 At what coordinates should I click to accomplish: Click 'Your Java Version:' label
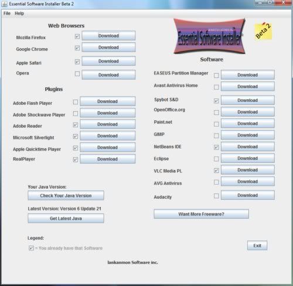[x=47, y=187]
